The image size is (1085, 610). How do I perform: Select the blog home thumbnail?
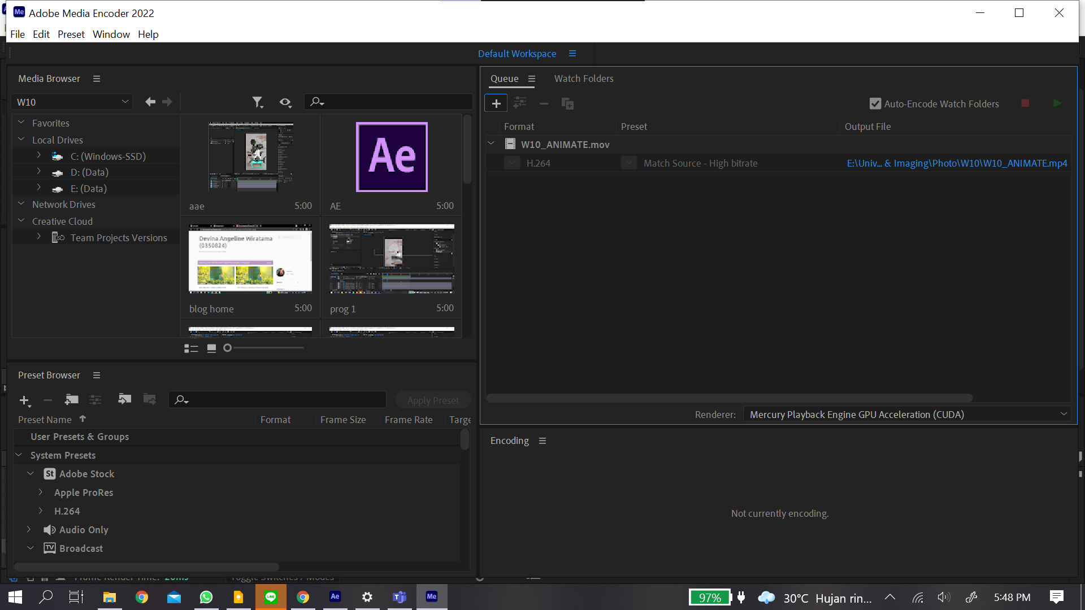[x=250, y=259]
